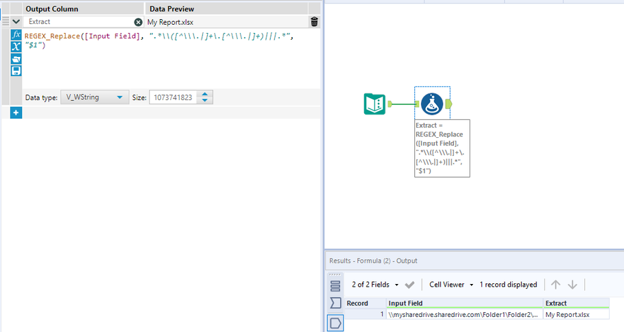
Task: Click the Data Preview header
Action: 226,9
